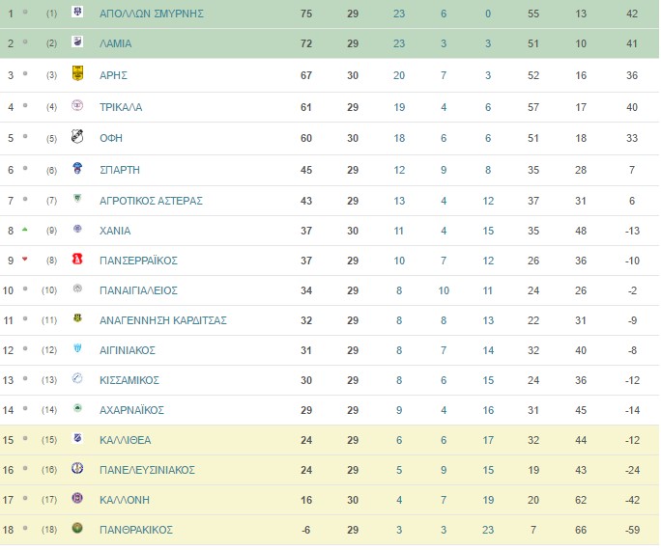Click the ΑΙΓΙΝΙΑΚΟΣ light blue crest

coord(77,348)
